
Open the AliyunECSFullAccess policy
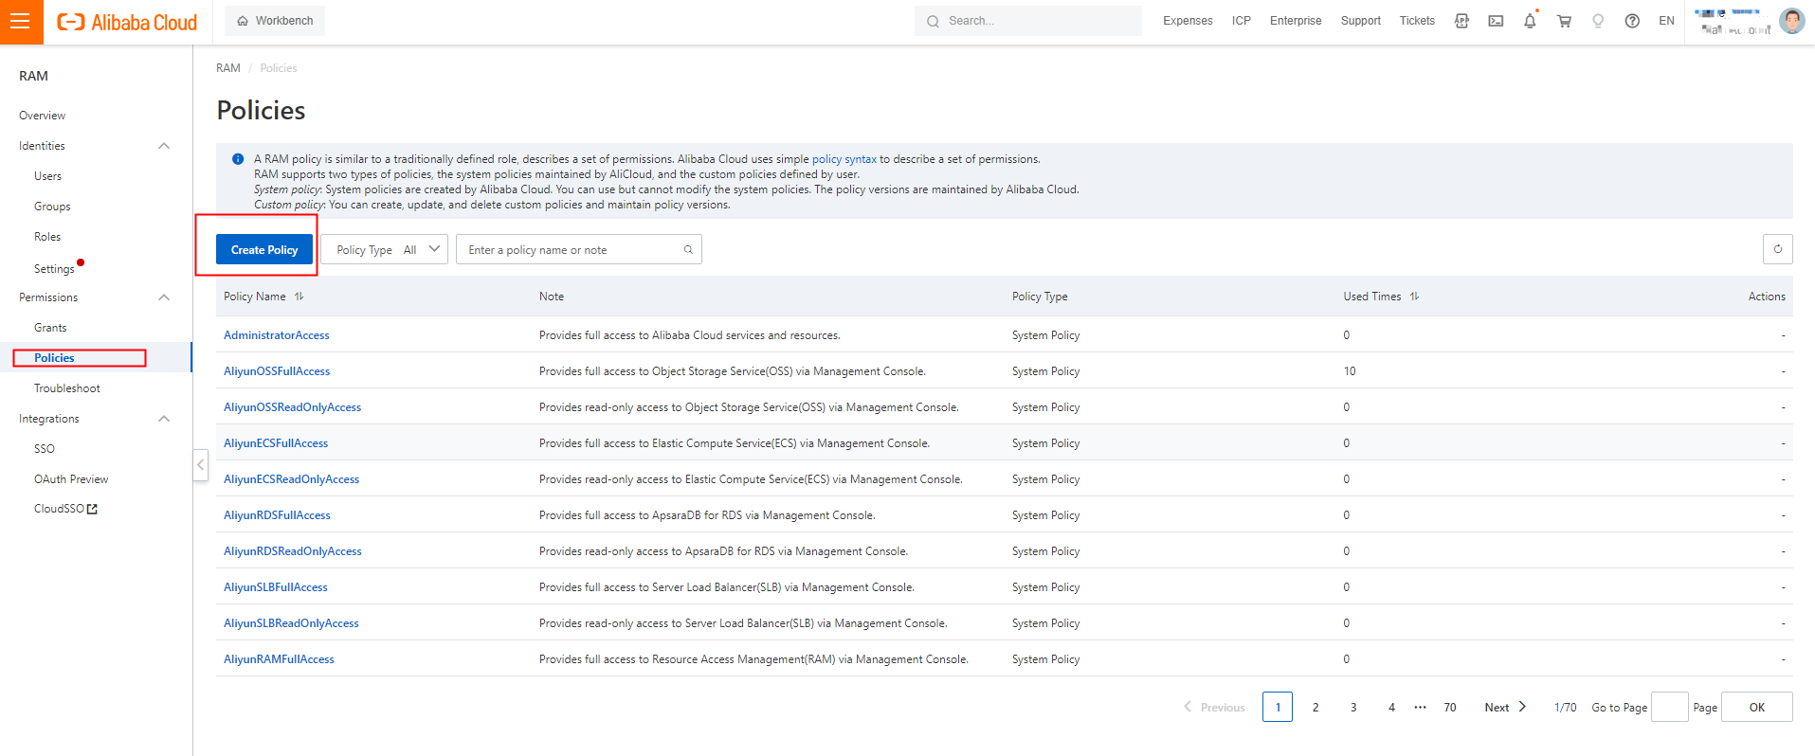pyautogui.click(x=276, y=443)
